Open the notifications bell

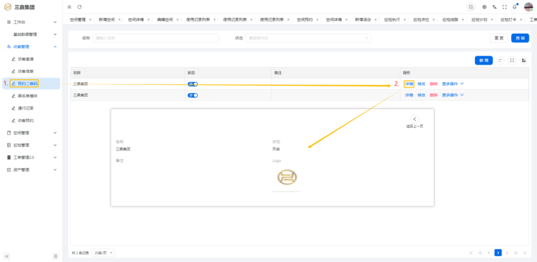[514, 7]
